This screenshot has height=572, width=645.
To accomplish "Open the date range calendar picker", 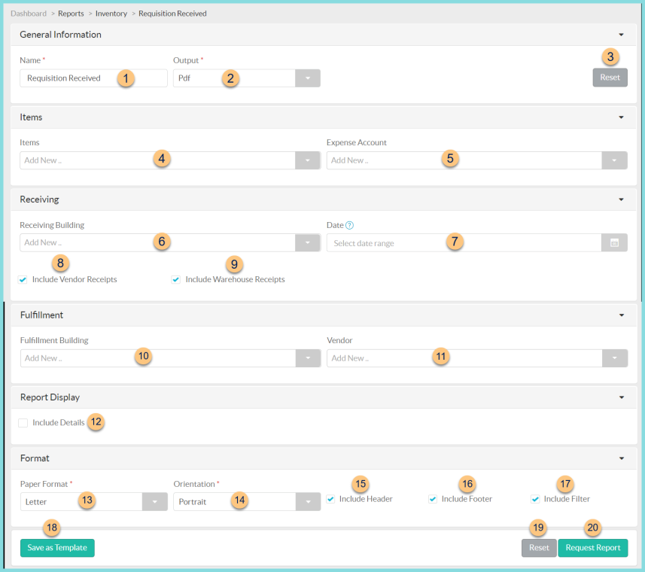I will [x=613, y=242].
